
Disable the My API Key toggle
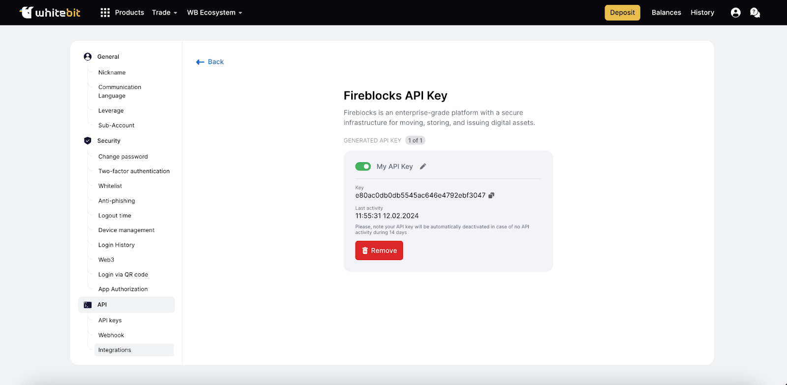coord(363,167)
